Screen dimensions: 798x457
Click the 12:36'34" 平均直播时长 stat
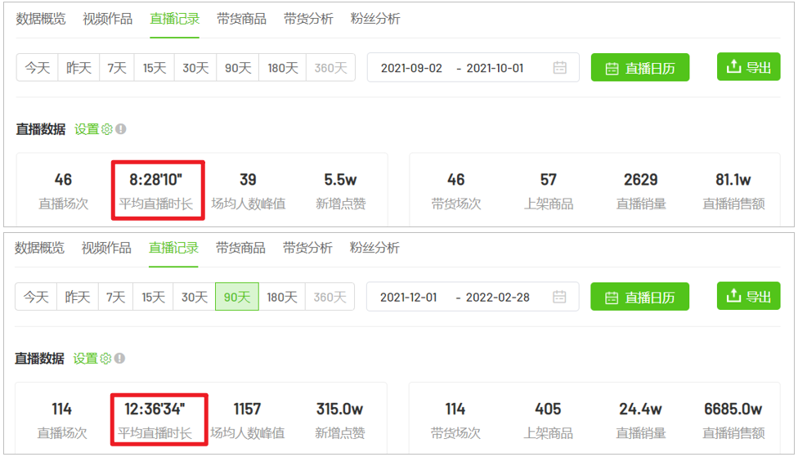point(155,420)
